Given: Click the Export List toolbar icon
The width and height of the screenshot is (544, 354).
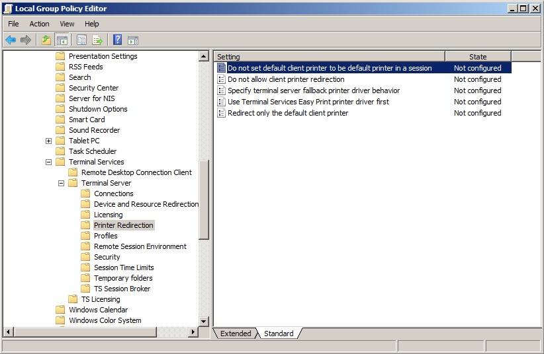Looking at the screenshot, I should [97, 40].
